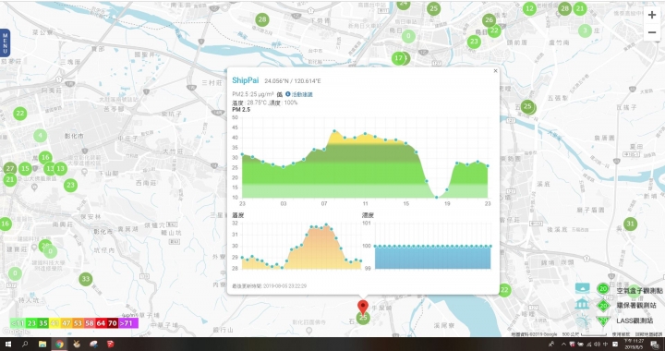
Task: Click the triangle 20 legend marker
Action: [602, 321]
